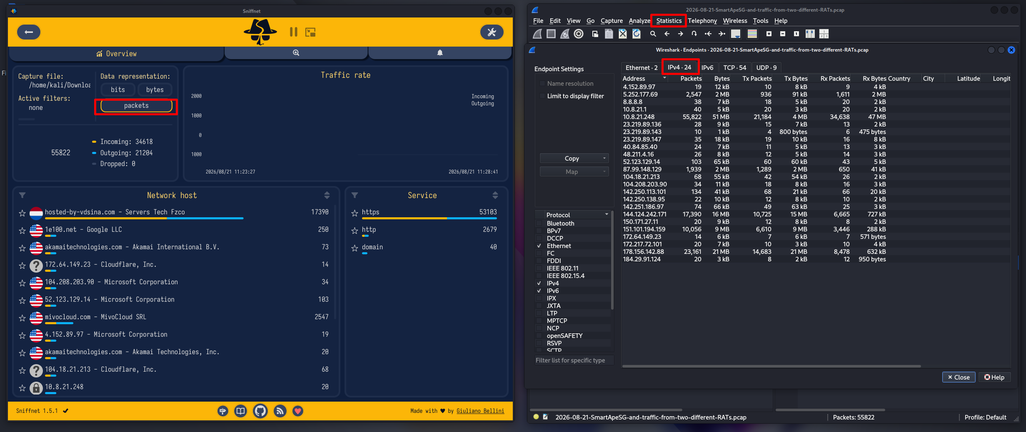Star the https service row

tap(354, 213)
